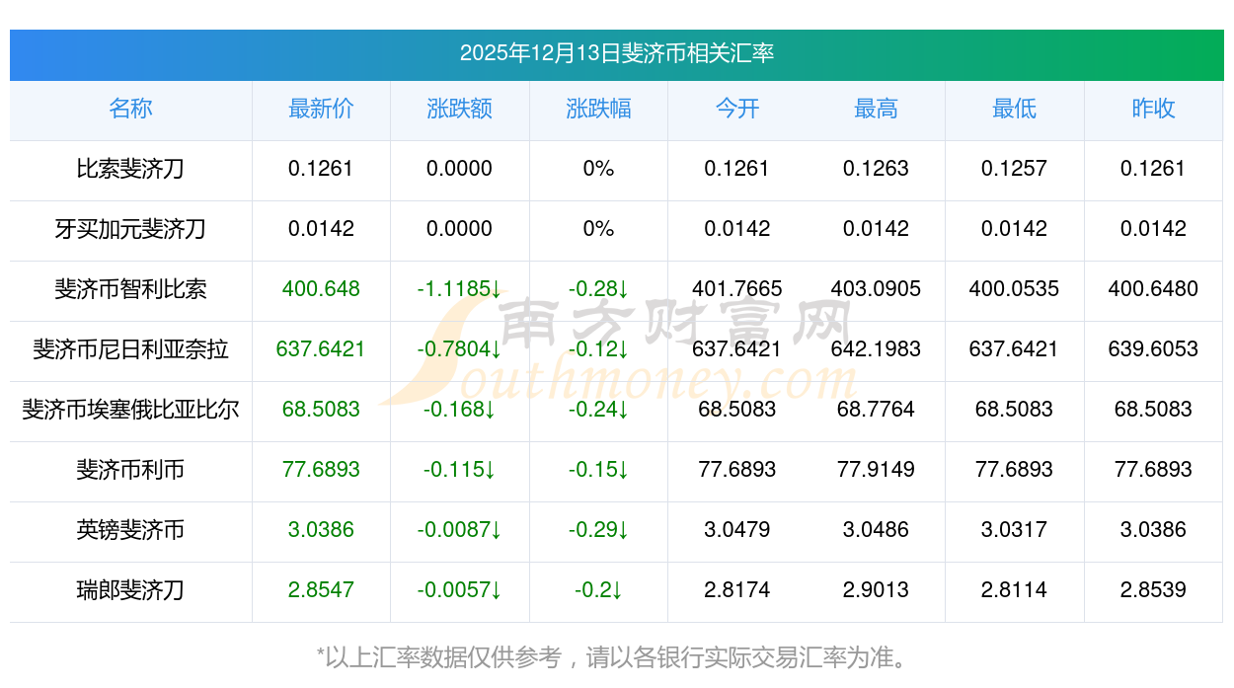
Task: Open the 比索斐济刀 row name
Action: pos(130,169)
